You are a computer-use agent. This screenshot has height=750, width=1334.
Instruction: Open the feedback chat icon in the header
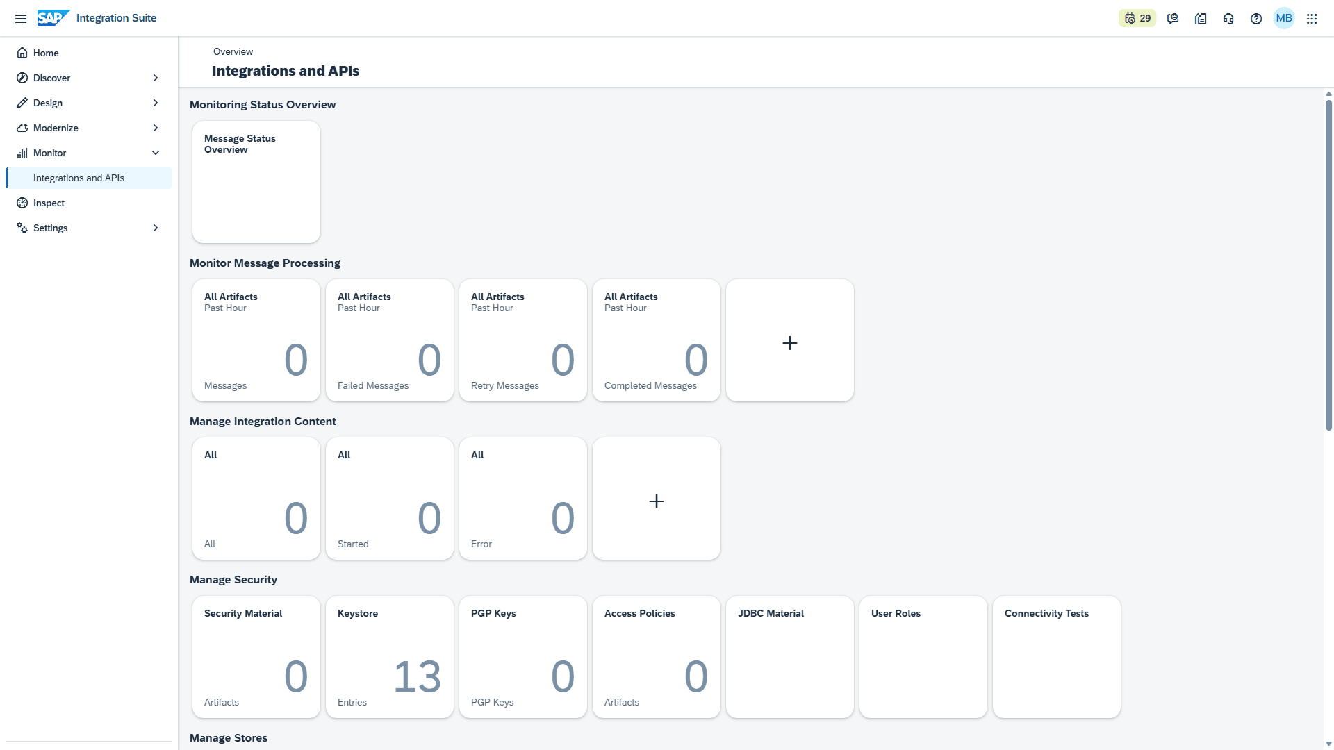point(1173,19)
